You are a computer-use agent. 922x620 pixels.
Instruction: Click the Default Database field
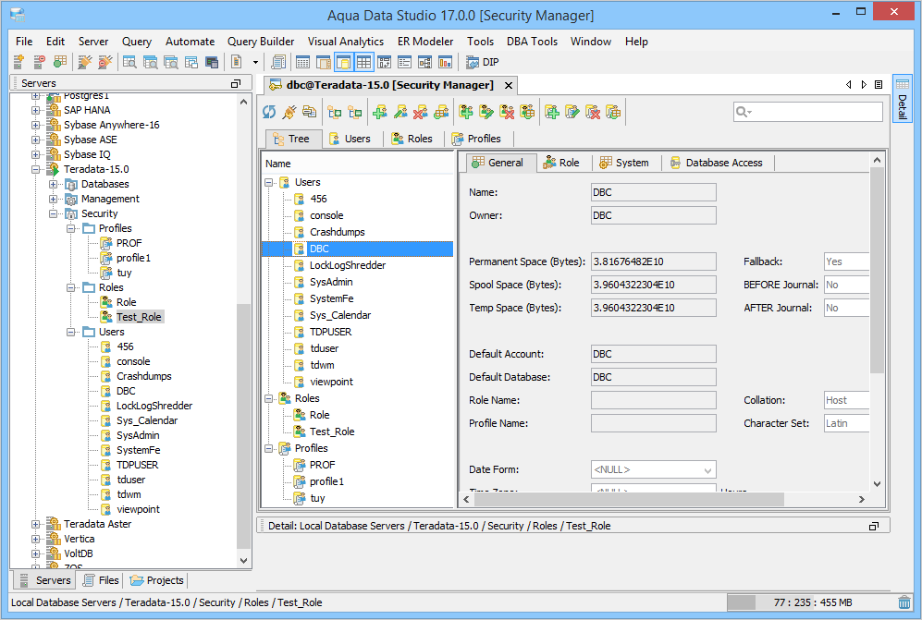pyautogui.click(x=654, y=377)
